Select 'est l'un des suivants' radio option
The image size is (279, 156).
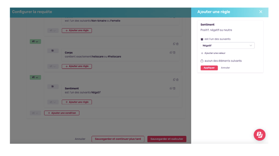[202, 39]
